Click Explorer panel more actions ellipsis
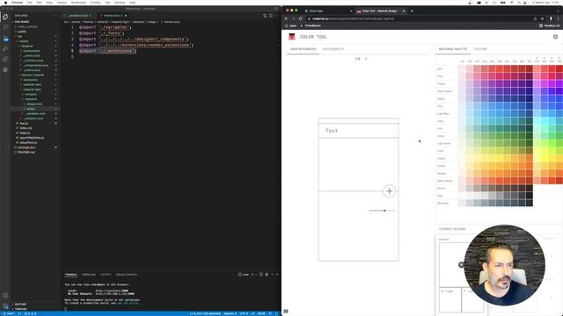The image size is (563, 316). pos(55,16)
